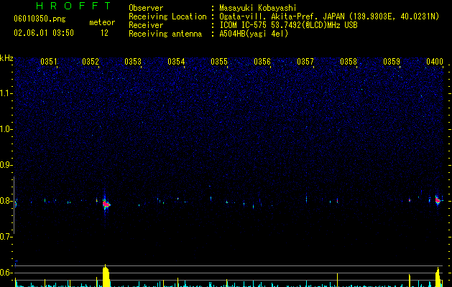Click the date stamp 02.06.01 03:50

[44, 33]
